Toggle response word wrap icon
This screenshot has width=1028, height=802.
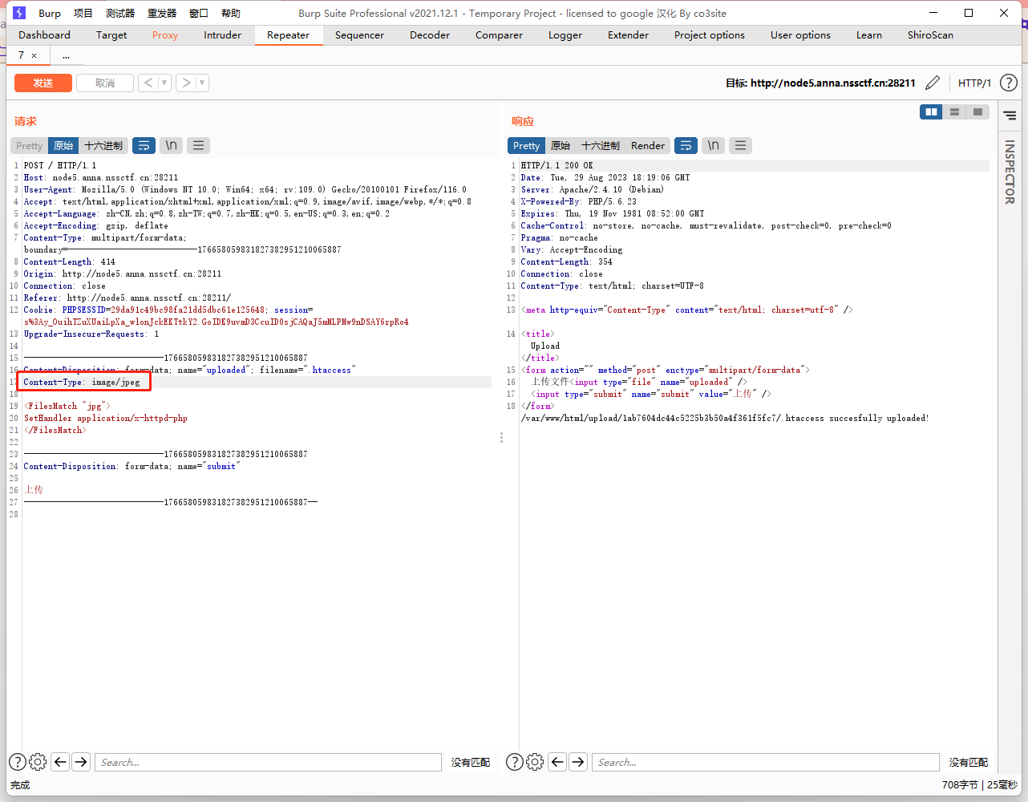point(686,145)
